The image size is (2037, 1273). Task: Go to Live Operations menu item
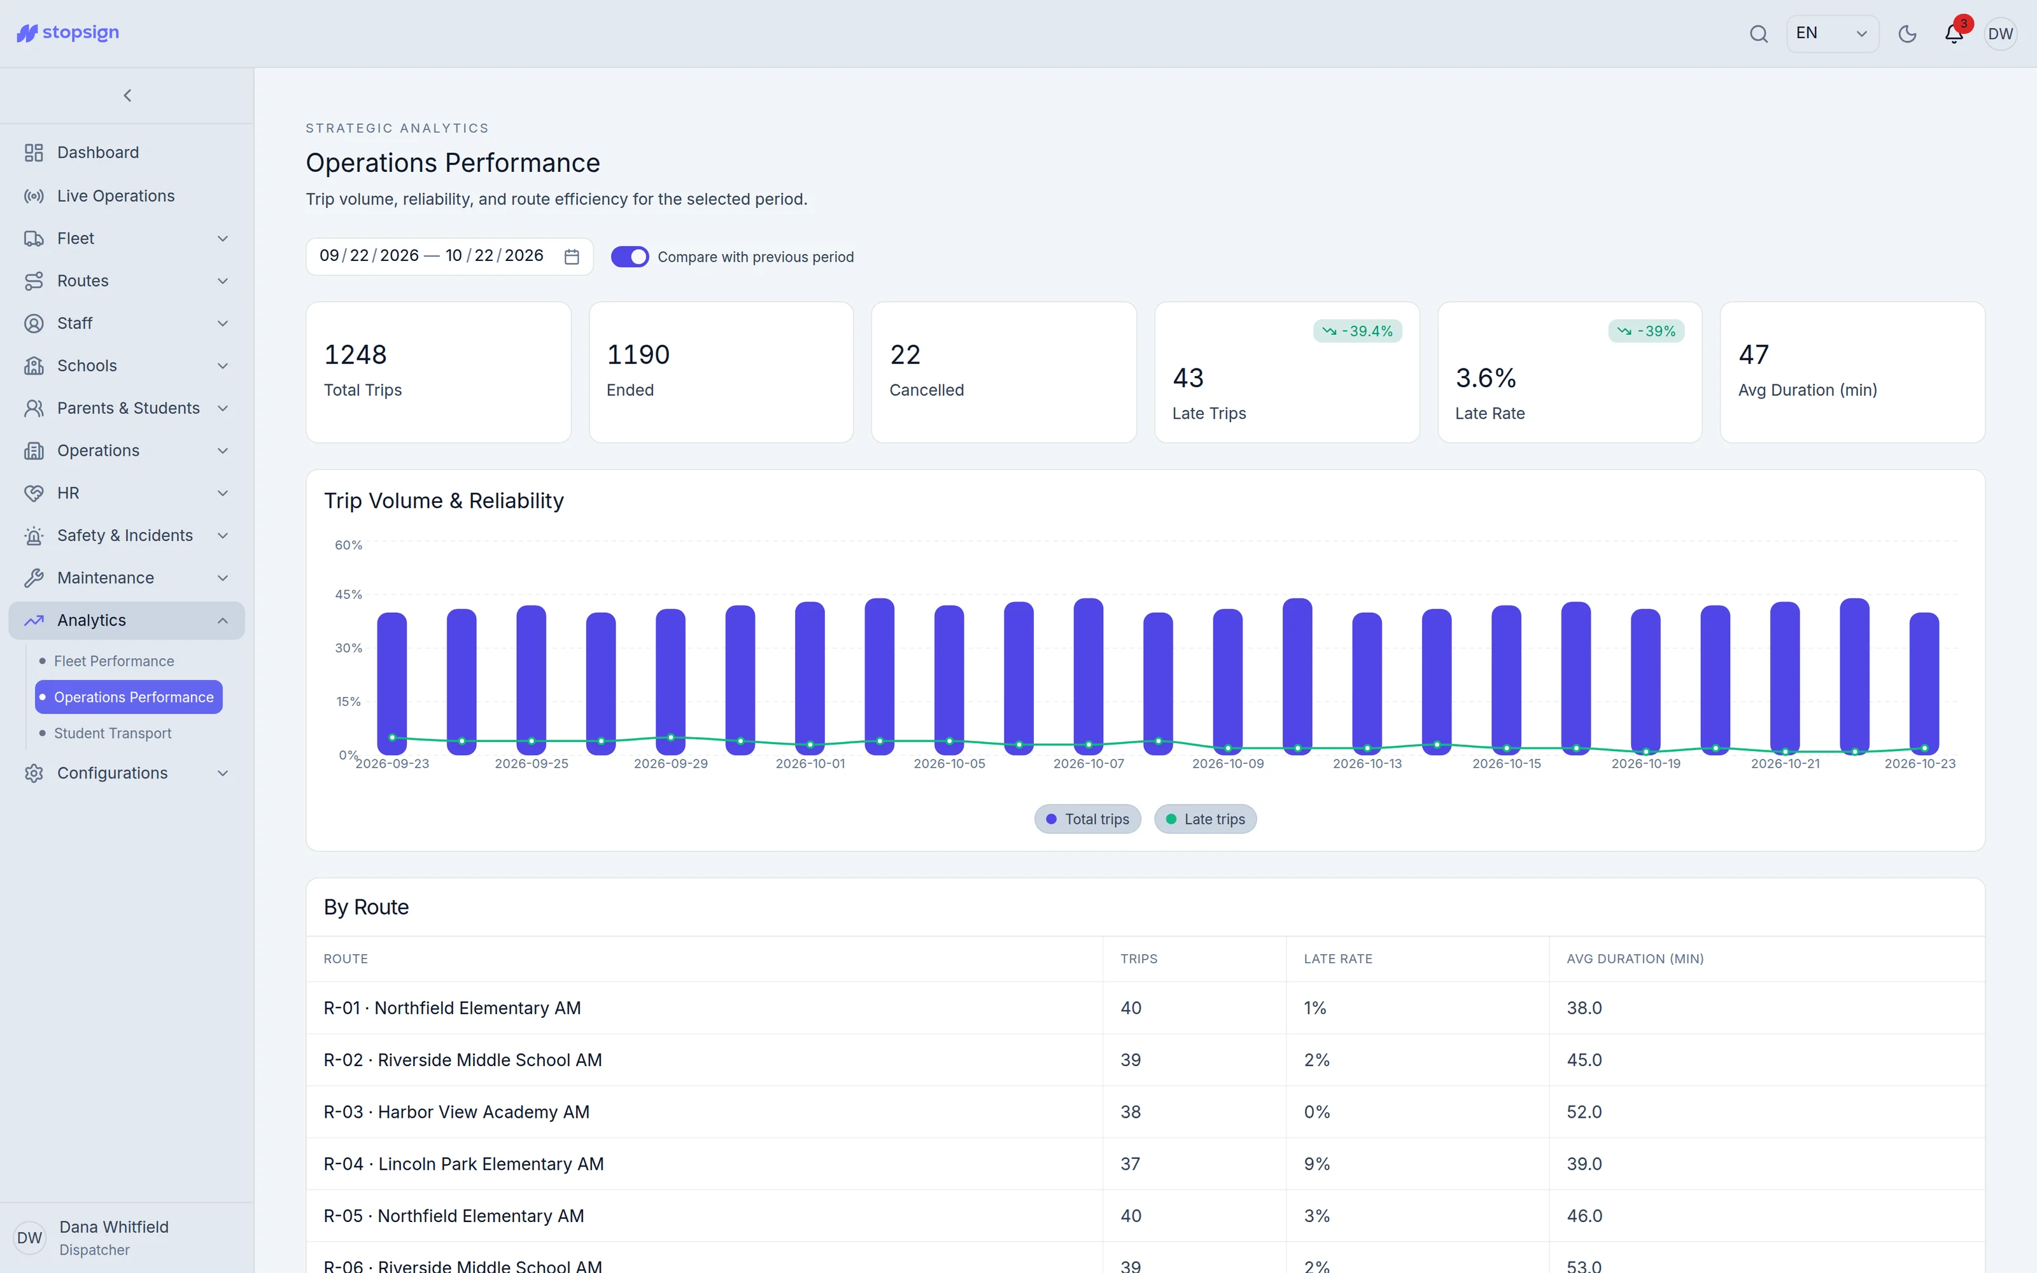coord(127,196)
